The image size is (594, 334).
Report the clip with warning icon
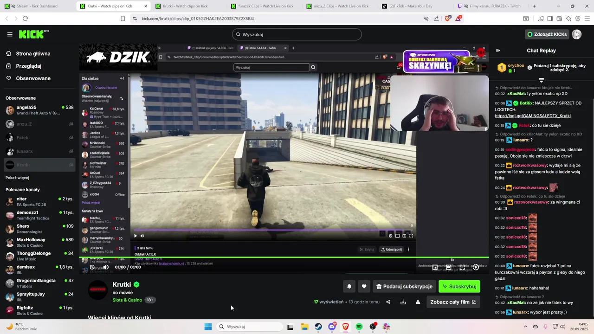(418, 302)
